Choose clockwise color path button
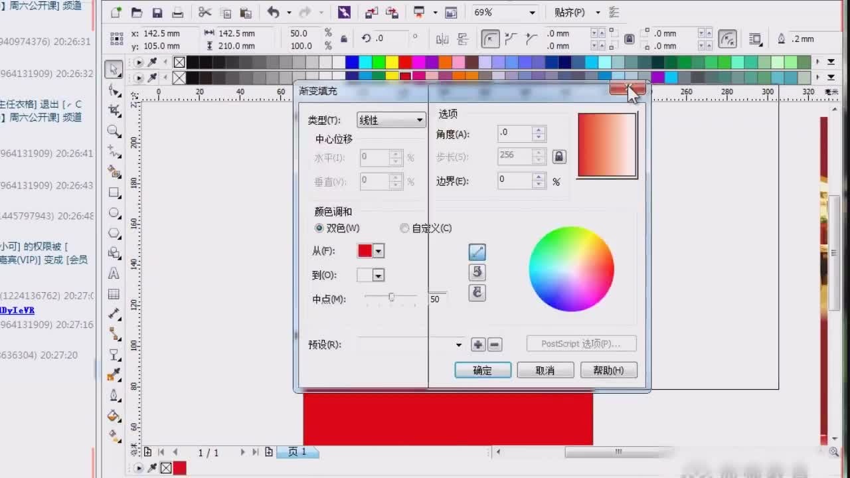This screenshot has height=478, width=850. click(x=477, y=293)
